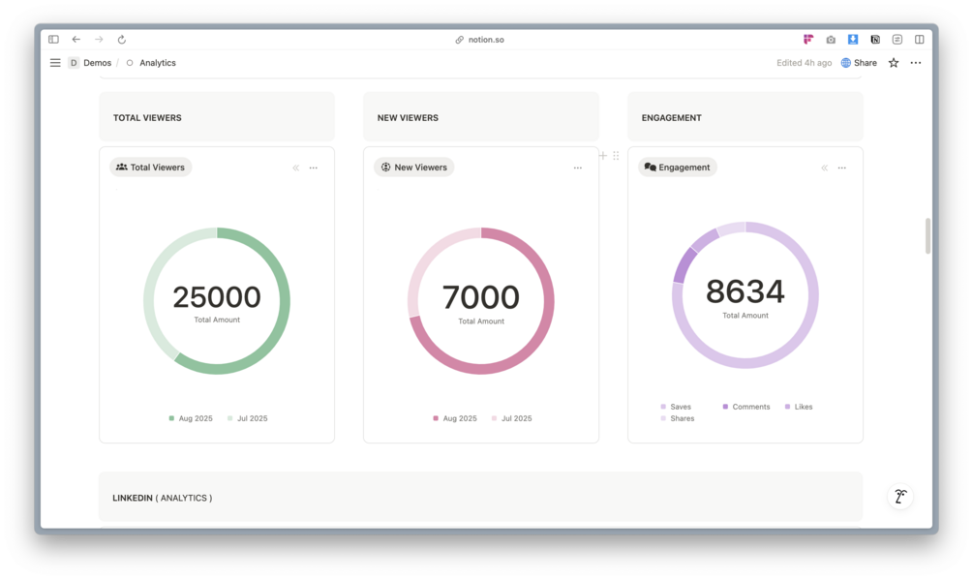
Task: Click the six-dot block drag handle
Action: coord(616,155)
